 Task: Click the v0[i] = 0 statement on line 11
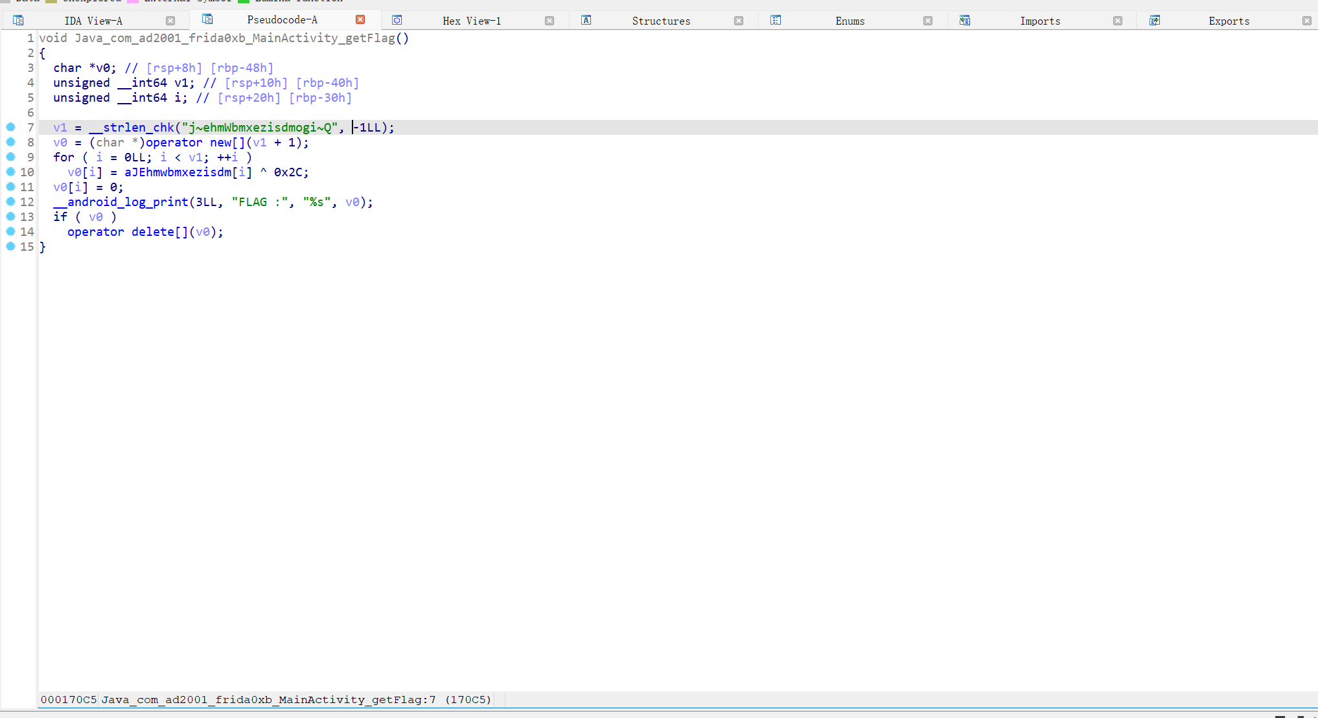(x=88, y=187)
